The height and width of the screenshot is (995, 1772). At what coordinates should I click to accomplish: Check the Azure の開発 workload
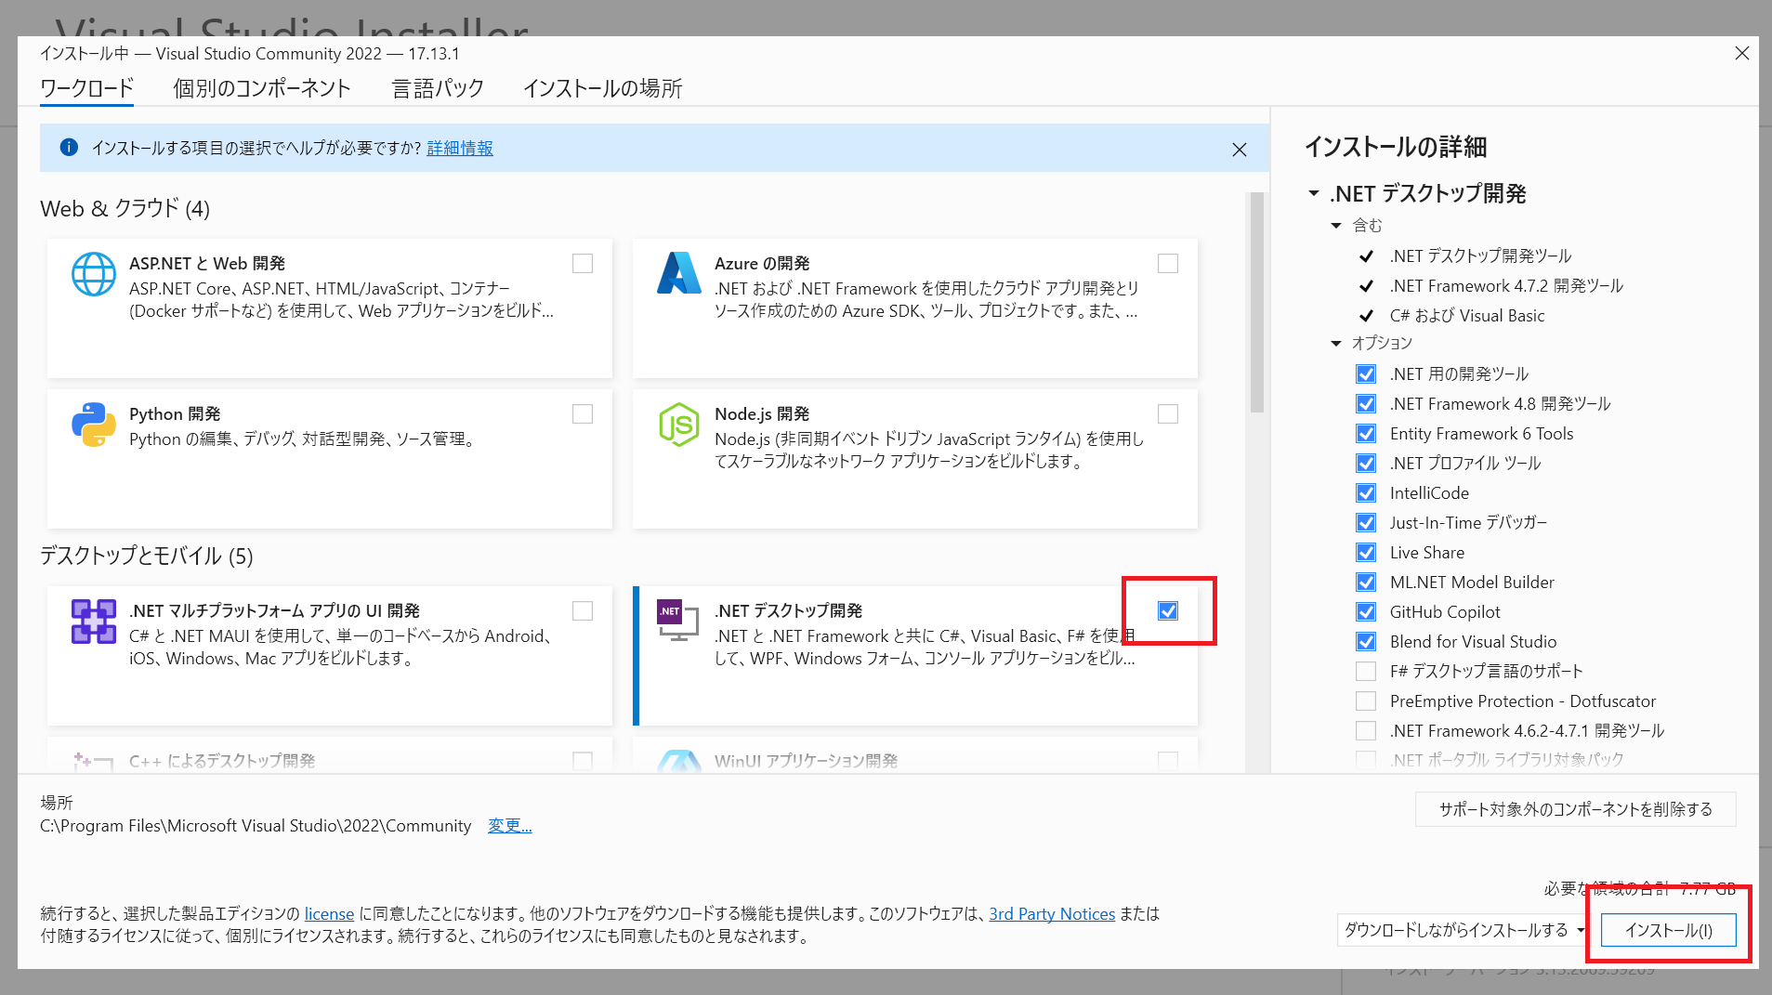point(1168,264)
